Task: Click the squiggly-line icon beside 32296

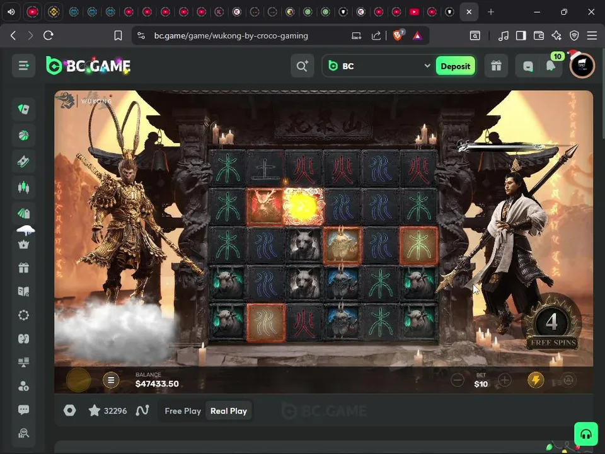Action: pos(142,410)
